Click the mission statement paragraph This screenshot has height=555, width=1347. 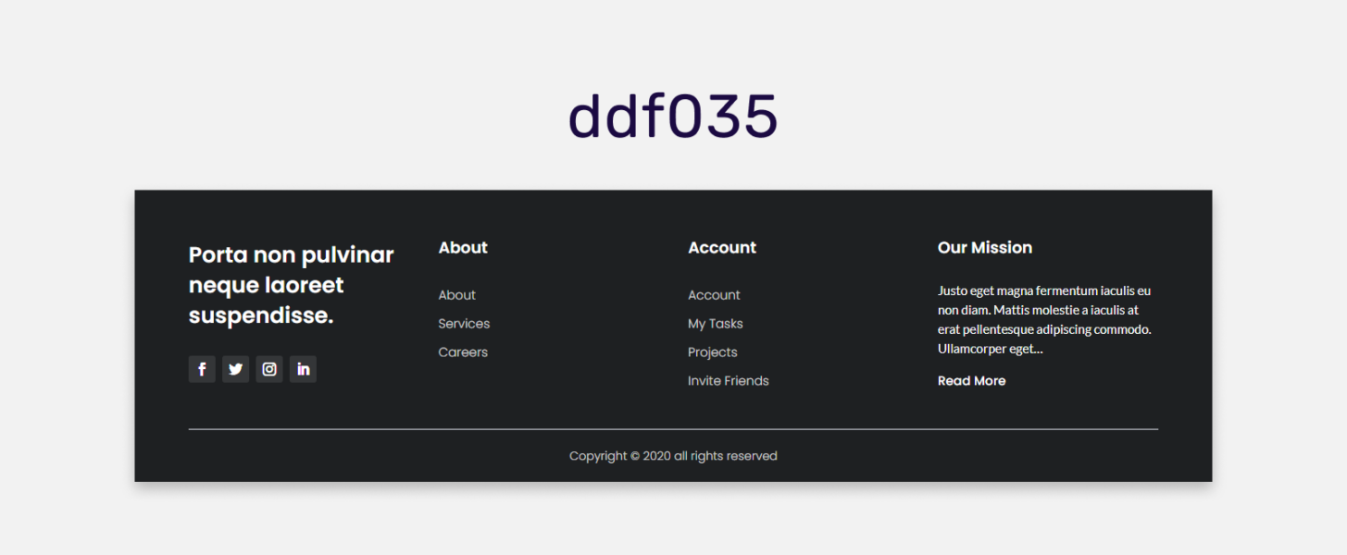tap(1044, 318)
